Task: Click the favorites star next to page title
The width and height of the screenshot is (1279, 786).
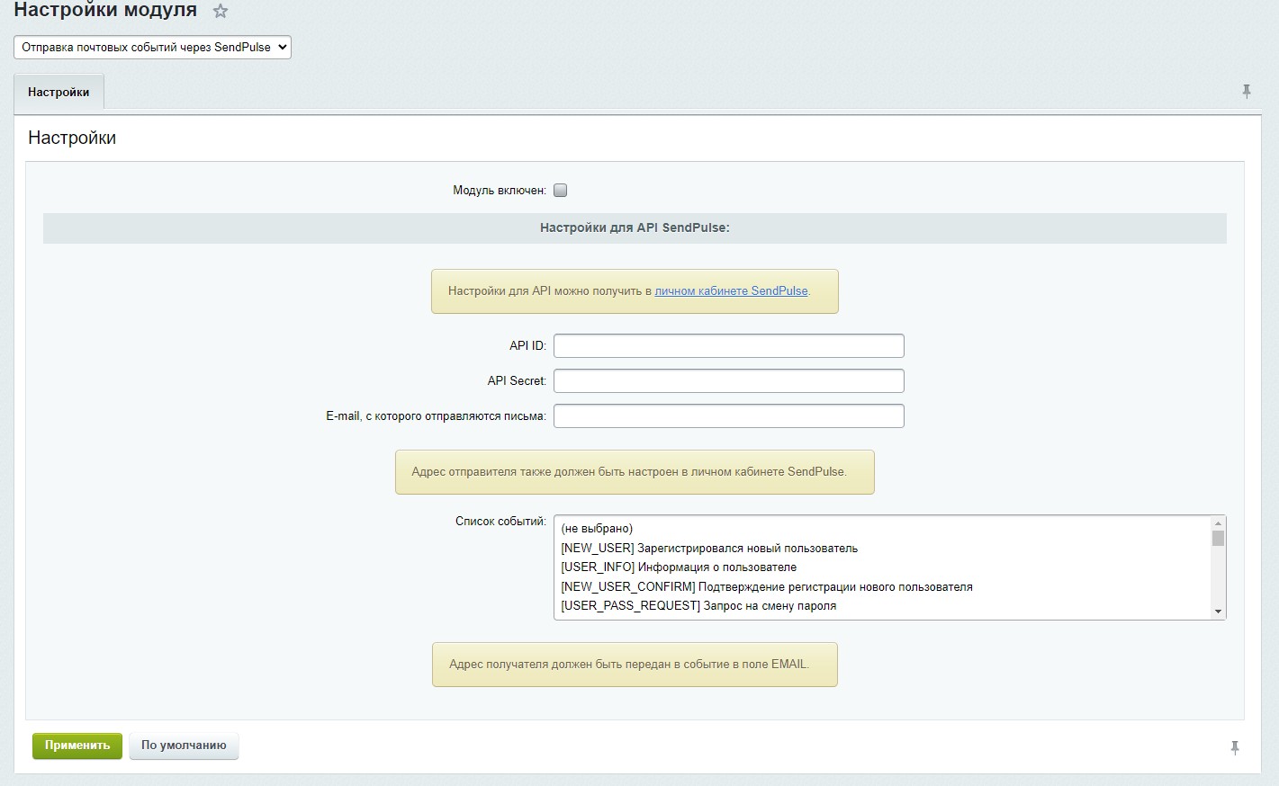Action: (x=221, y=12)
